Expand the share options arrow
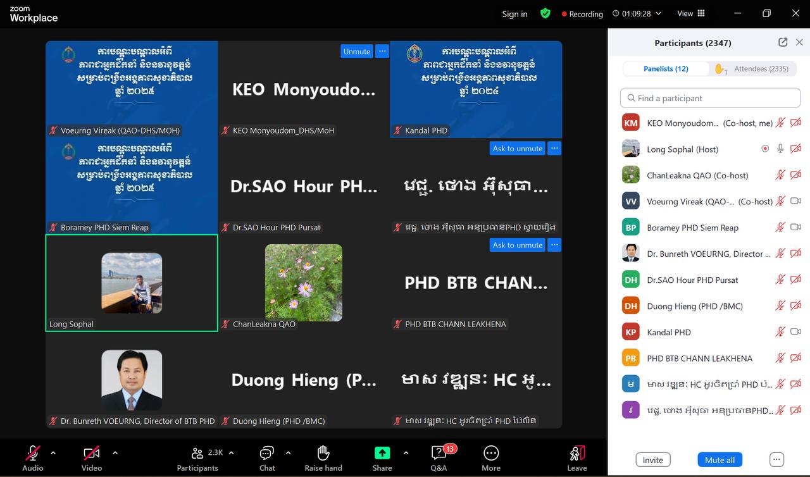 tap(406, 453)
